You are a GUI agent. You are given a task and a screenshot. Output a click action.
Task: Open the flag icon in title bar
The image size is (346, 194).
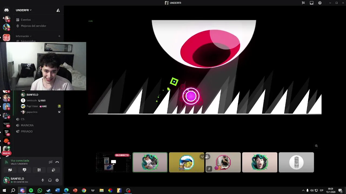point(303,3)
